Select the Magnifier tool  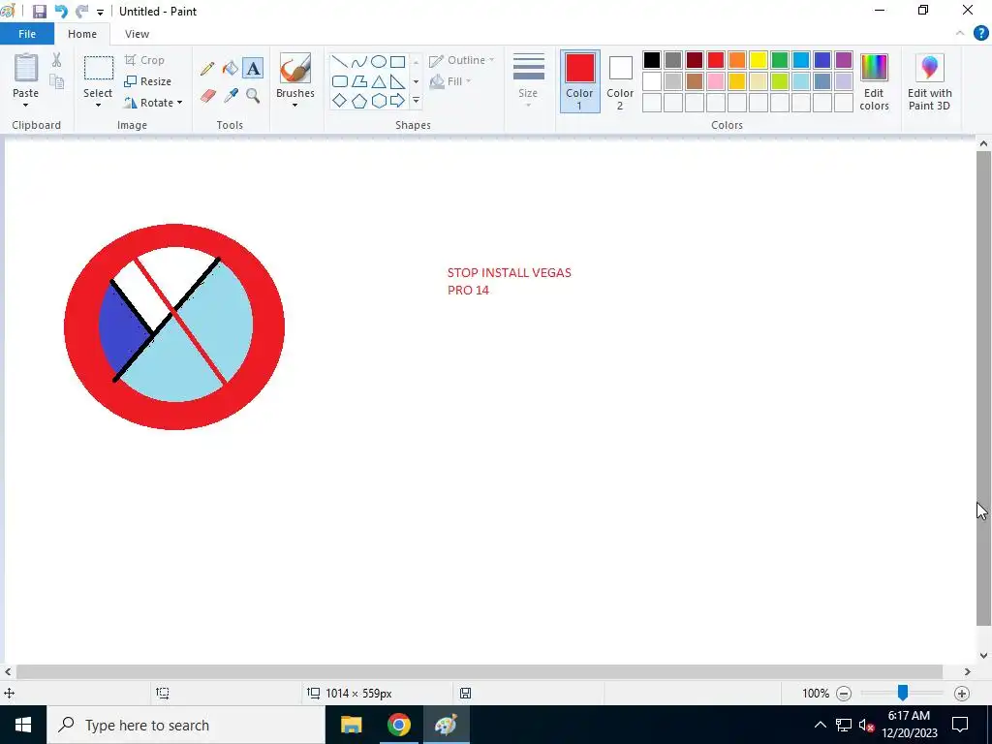point(253,96)
